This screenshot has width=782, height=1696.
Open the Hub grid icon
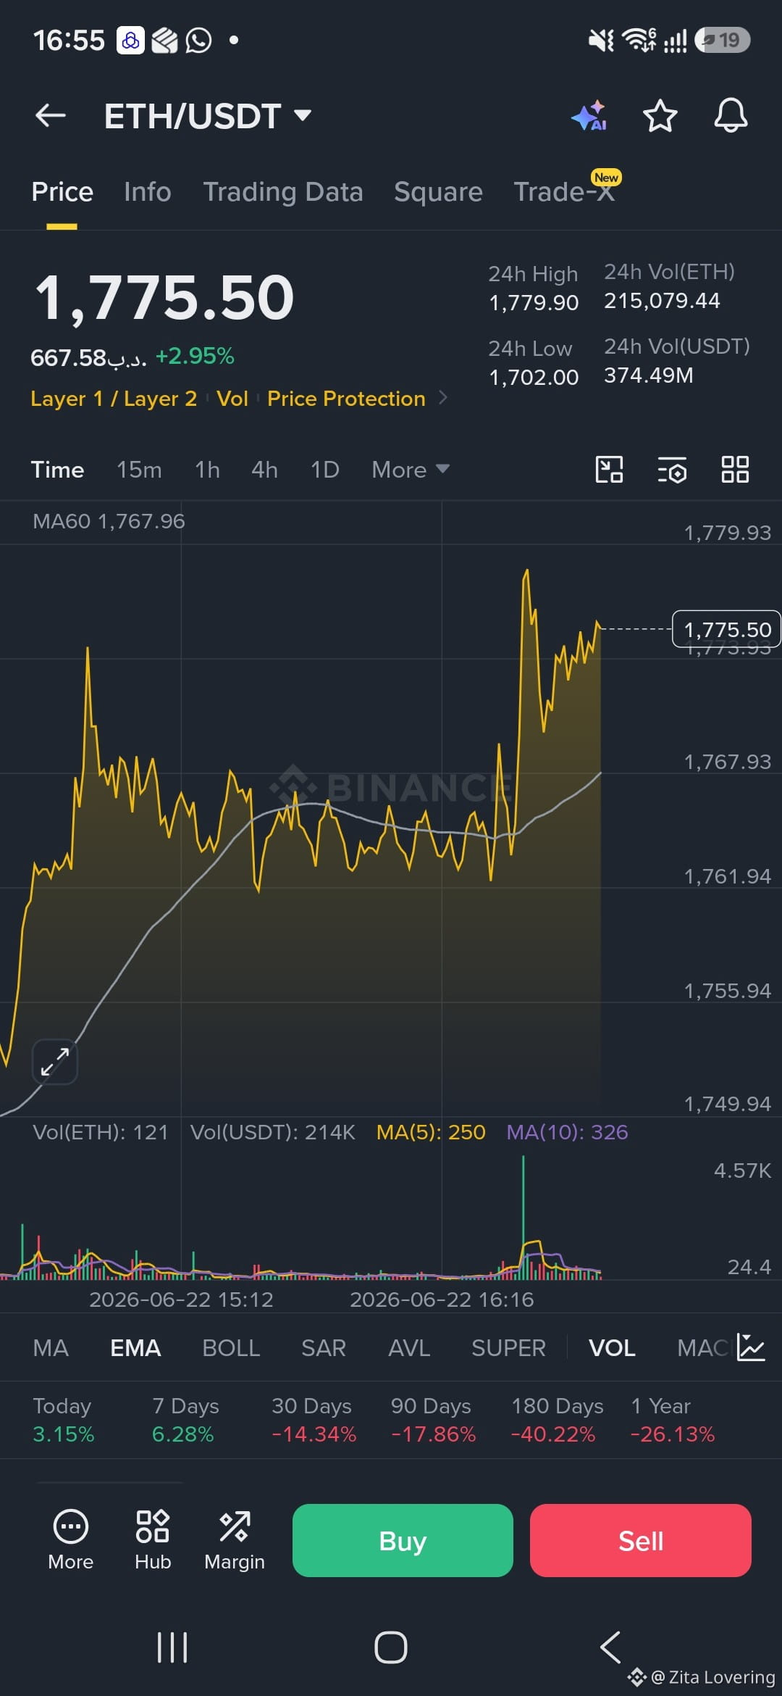click(x=153, y=1540)
